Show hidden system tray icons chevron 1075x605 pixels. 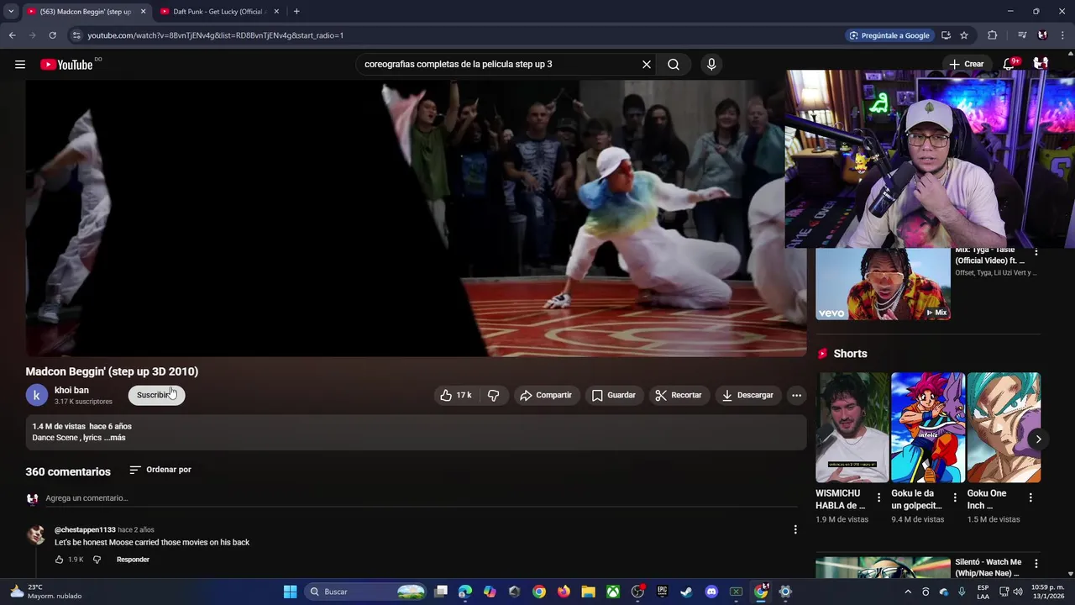pos(908,592)
